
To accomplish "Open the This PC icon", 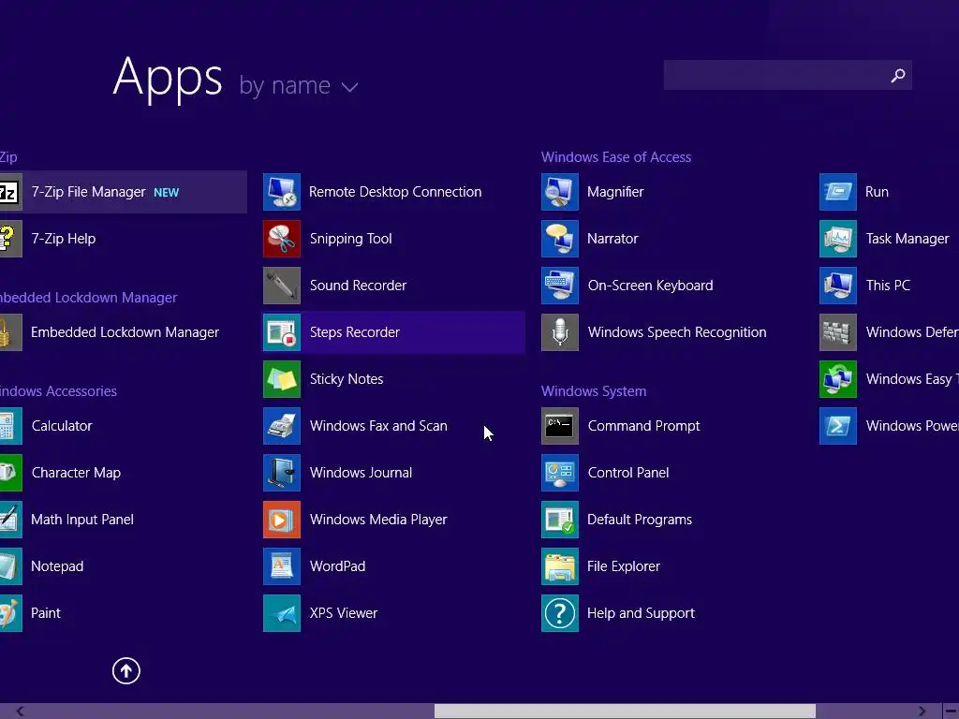I will 838,286.
